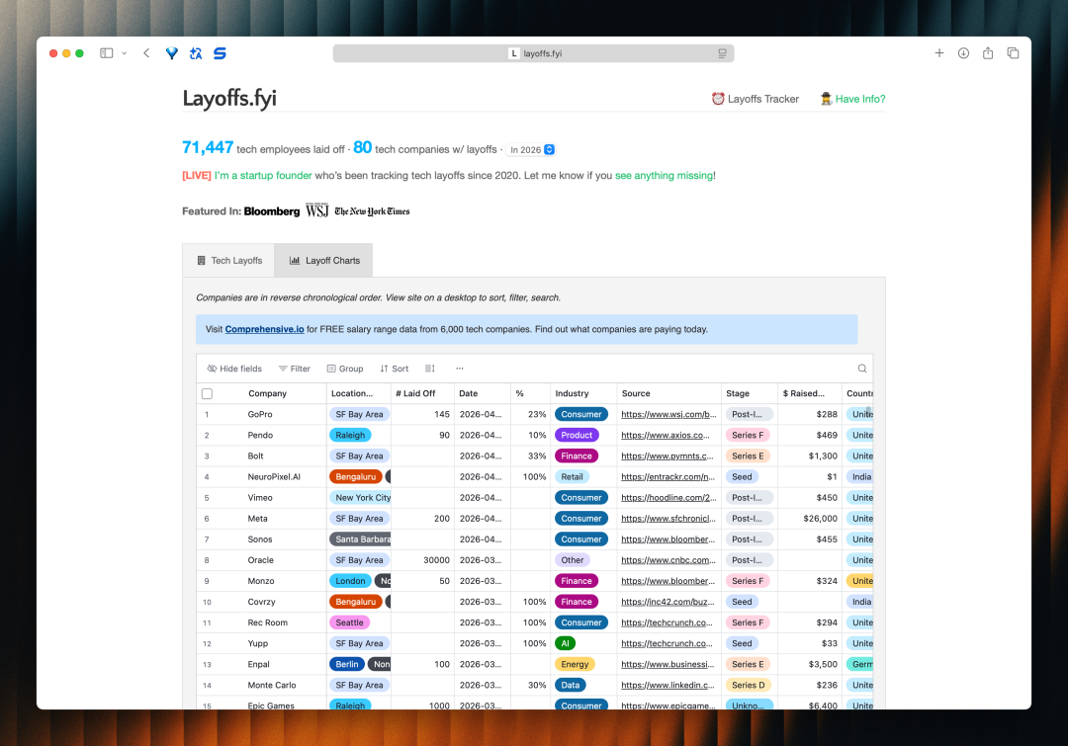The image size is (1068, 746).
Task: Click Hide fields in table toolbar
Action: [x=234, y=369]
